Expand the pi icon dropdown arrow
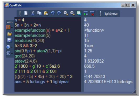 pyautogui.click(x=12, y=54)
